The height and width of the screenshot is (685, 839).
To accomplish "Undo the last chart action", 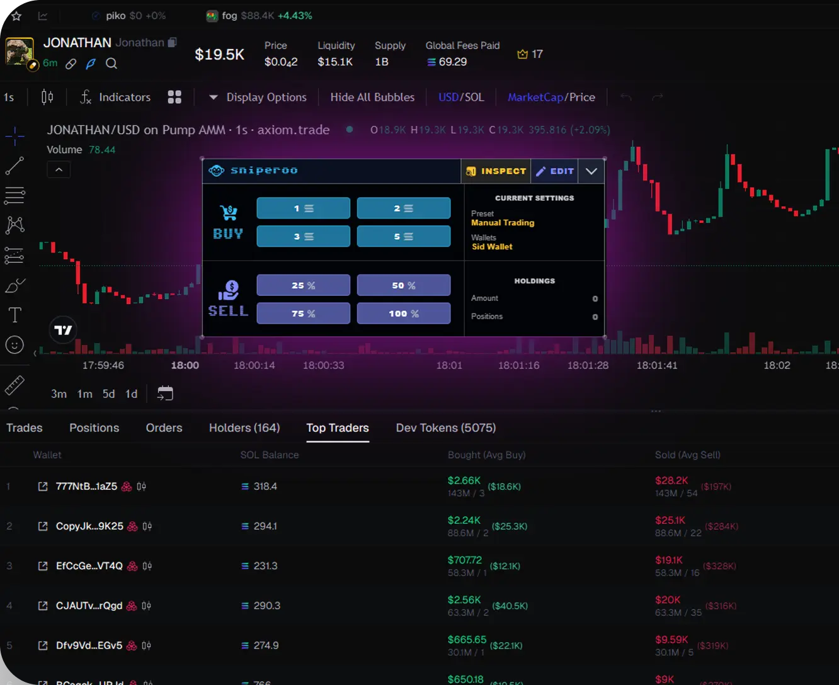I will click(x=626, y=97).
